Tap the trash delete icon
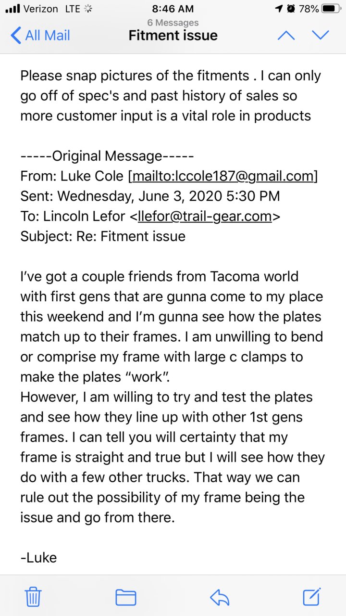 click(x=33, y=597)
